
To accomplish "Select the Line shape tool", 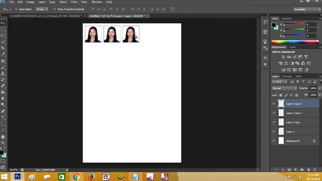I will 3,130.
